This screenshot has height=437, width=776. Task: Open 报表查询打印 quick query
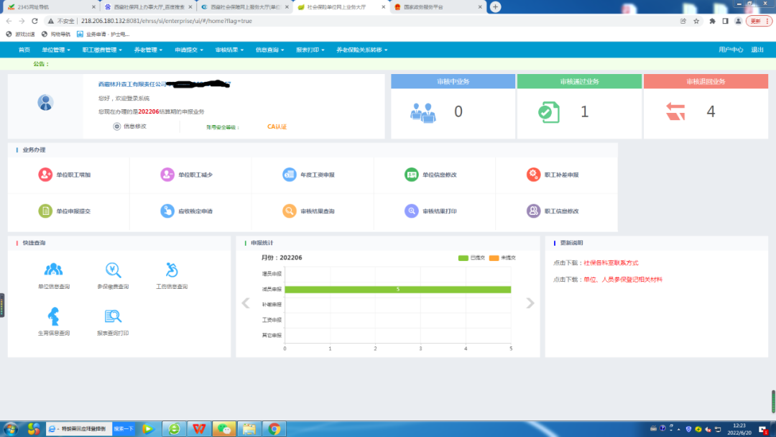coord(113,322)
